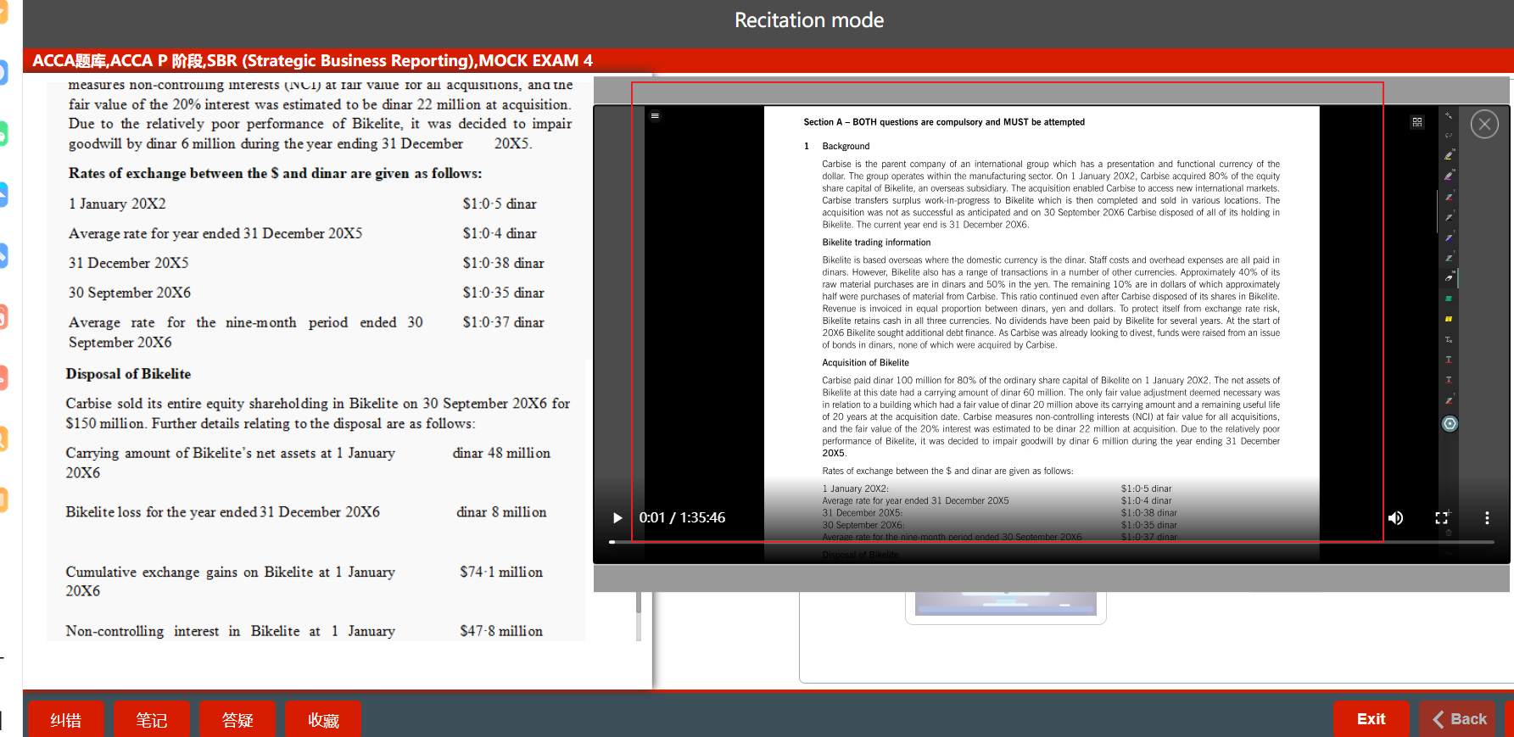This screenshot has width=1514, height=737.
Task: Seek on the video progress bar
Action: 1052,541
